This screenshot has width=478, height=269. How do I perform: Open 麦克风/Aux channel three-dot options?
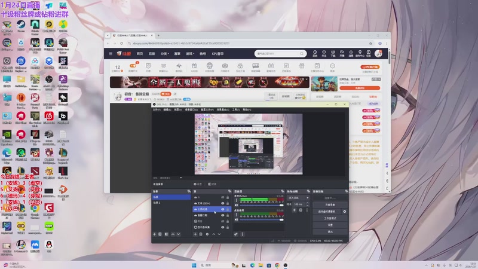click(x=236, y=200)
